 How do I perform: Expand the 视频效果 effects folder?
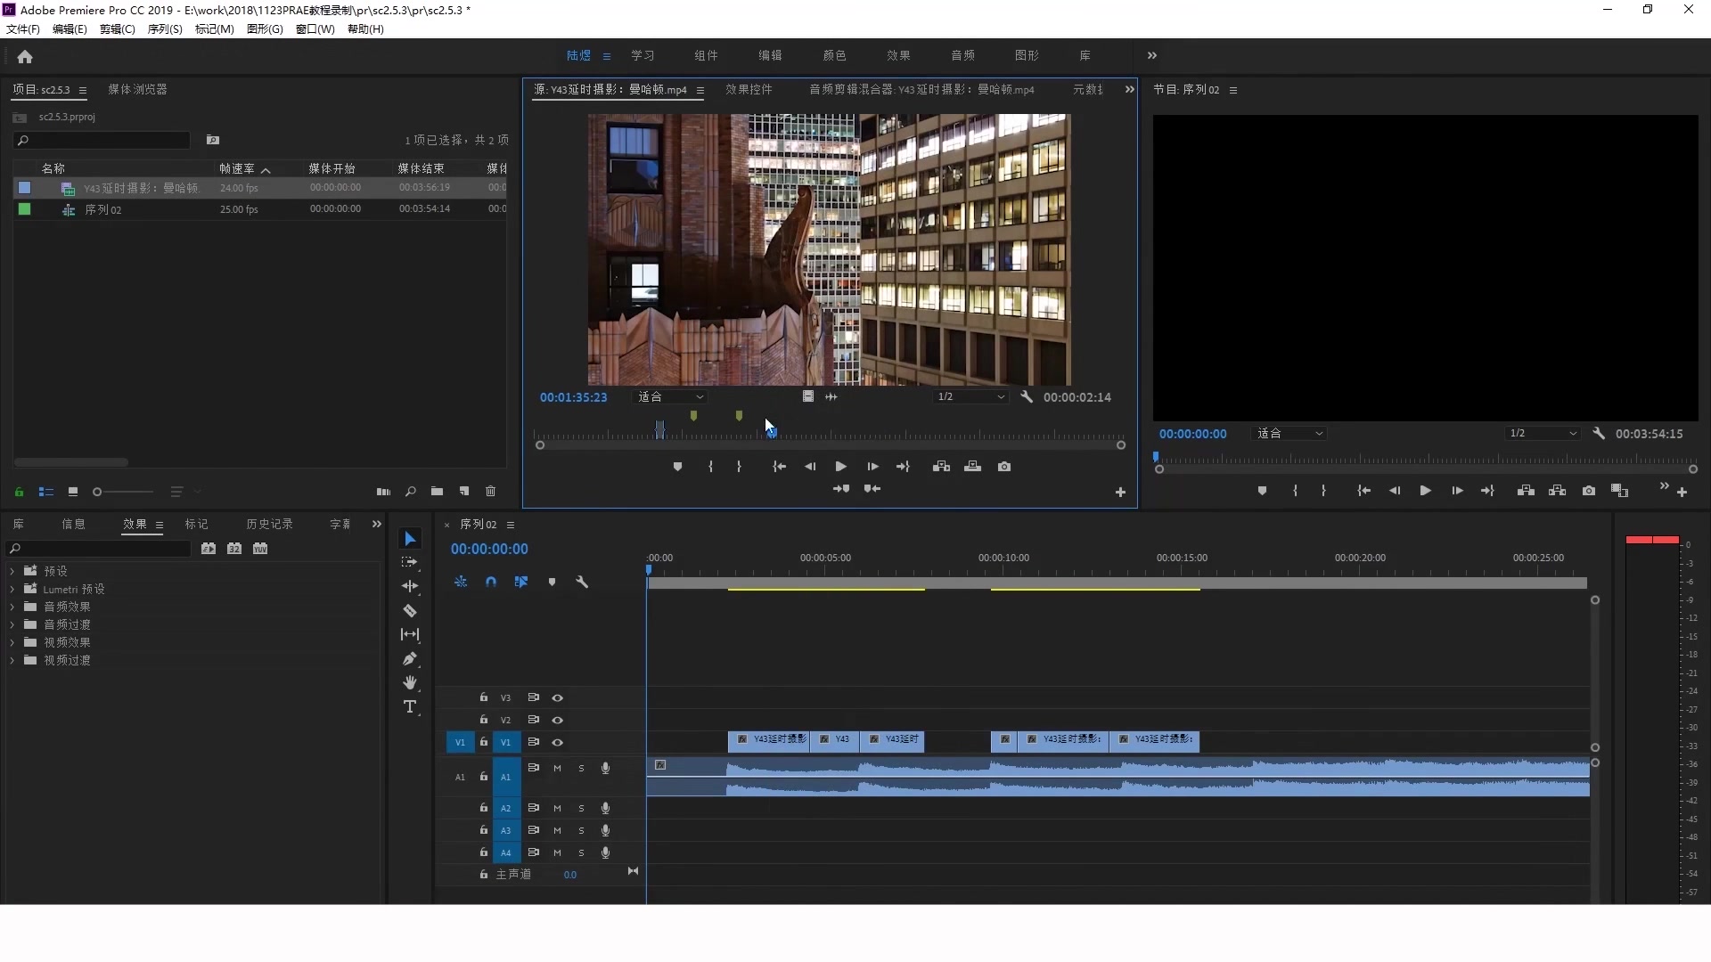pyautogui.click(x=12, y=642)
